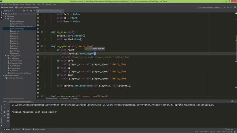This screenshot has width=237, height=133.
Task: Click the Python interpreter status bar entry
Action: (223, 132)
